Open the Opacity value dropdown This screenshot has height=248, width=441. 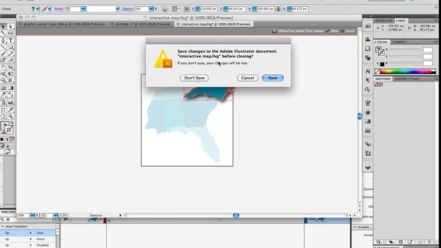[151, 9]
